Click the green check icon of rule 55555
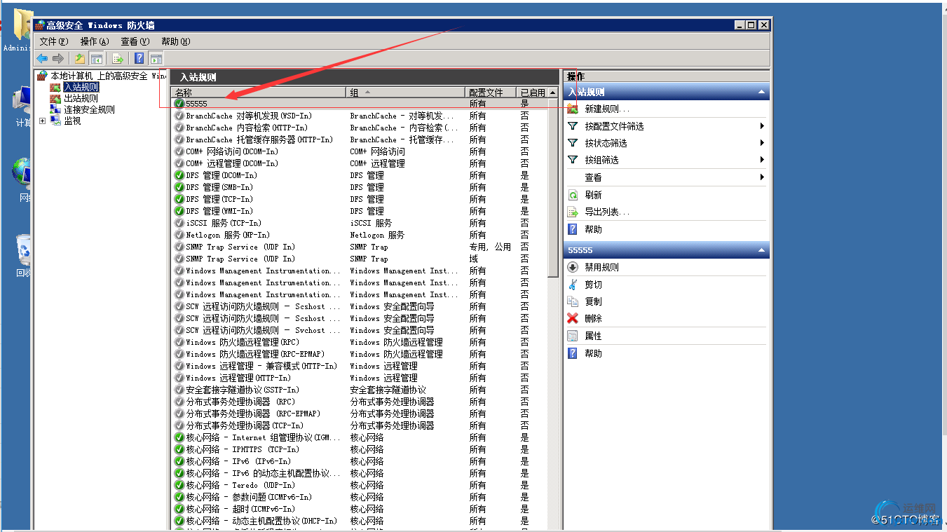This screenshot has width=947, height=532. [x=179, y=104]
